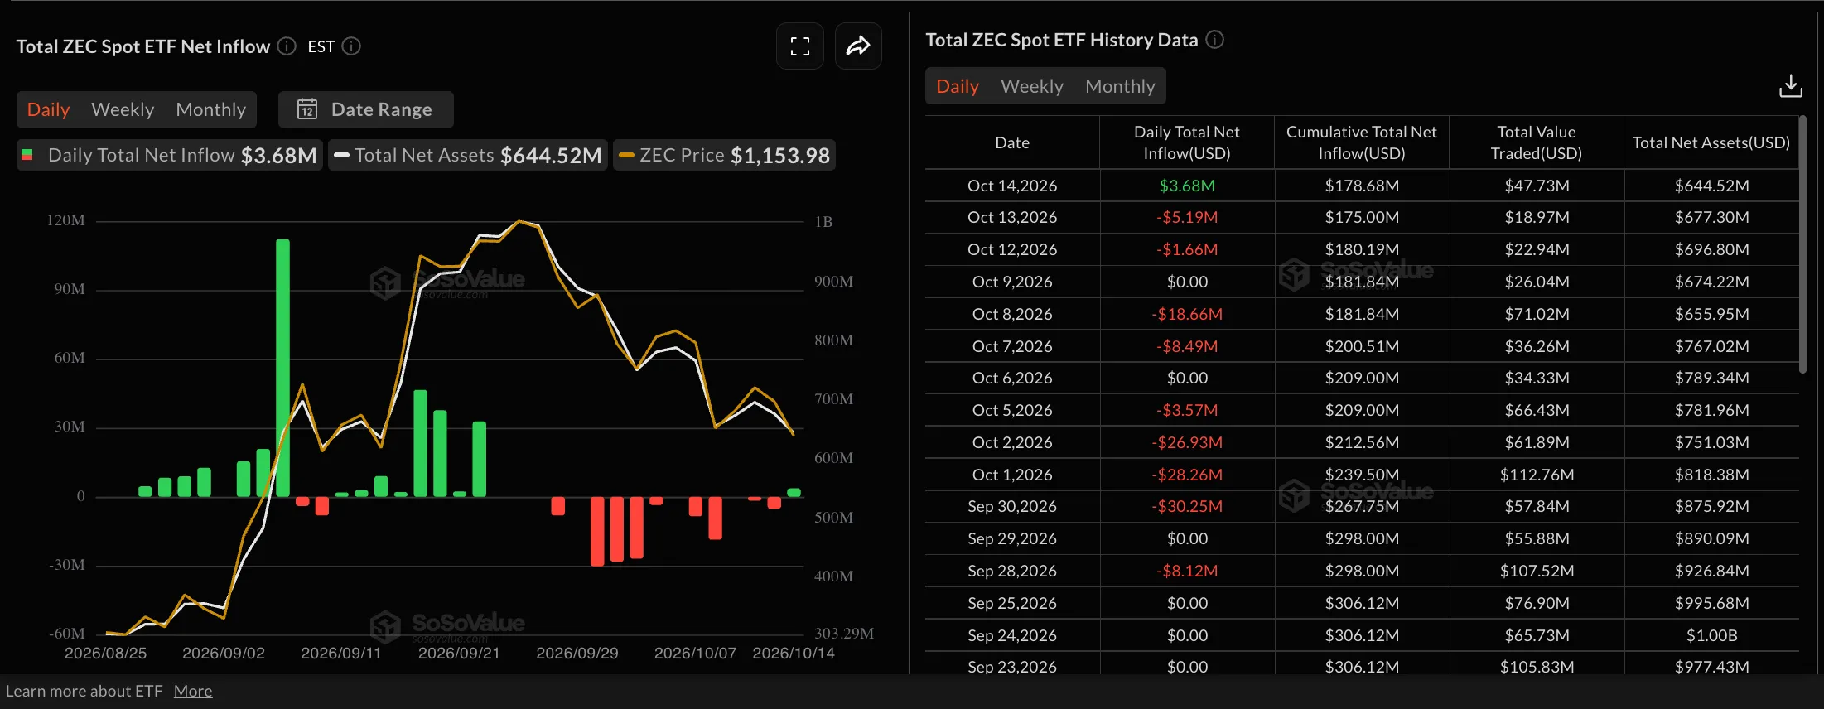Select Monthly tab in the history table
This screenshot has width=1824, height=709.
pyautogui.click(x=1120, y=86)
